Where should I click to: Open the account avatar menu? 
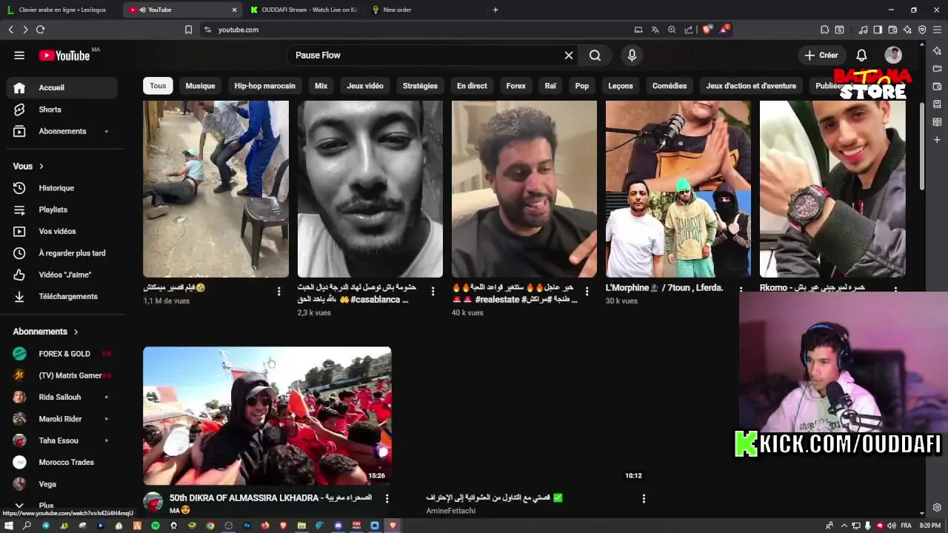893,56
